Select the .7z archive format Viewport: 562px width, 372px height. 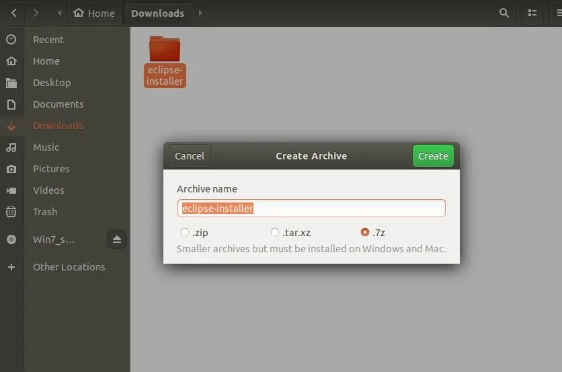(365, 232)
